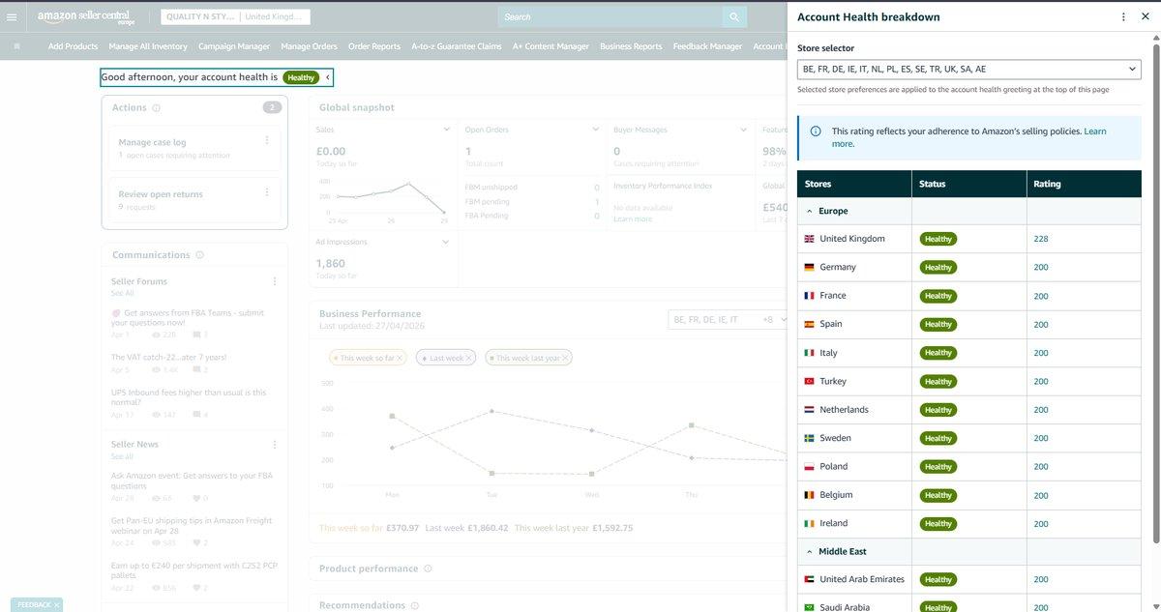Screen dimensions: 1161x612
Task: Open the Store selector dropdown
Action: point(968,70)
